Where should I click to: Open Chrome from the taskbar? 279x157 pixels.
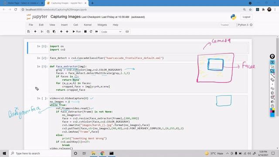click(x=102, y=153)
